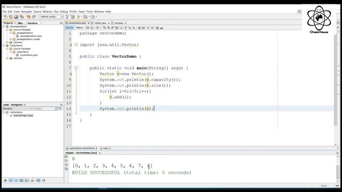The image size is (342, 192).
Task: Click the Redo toolbar icon
Action: pos(34,17)
